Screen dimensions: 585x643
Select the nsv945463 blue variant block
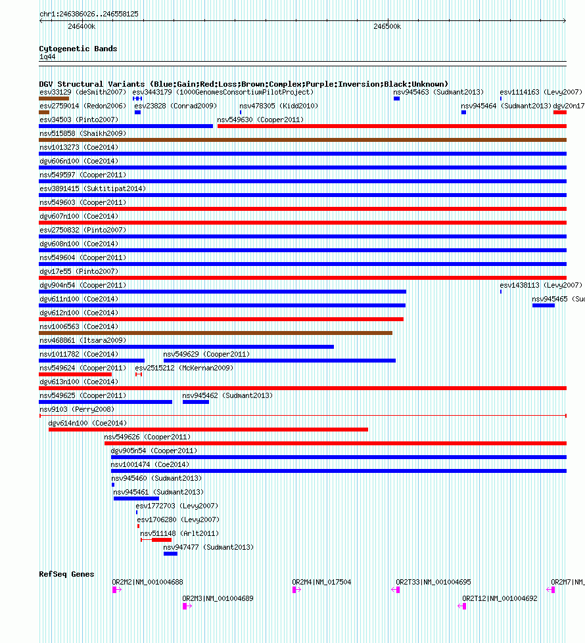click(396, 99)
